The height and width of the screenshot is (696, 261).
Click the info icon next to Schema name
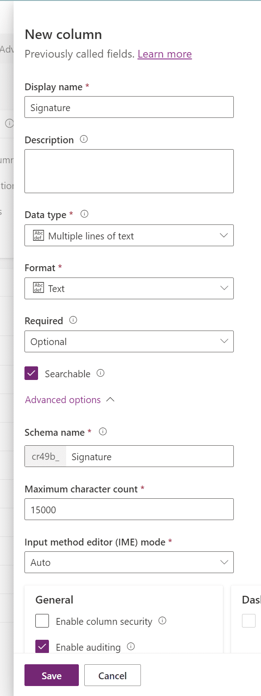point(102,432)
